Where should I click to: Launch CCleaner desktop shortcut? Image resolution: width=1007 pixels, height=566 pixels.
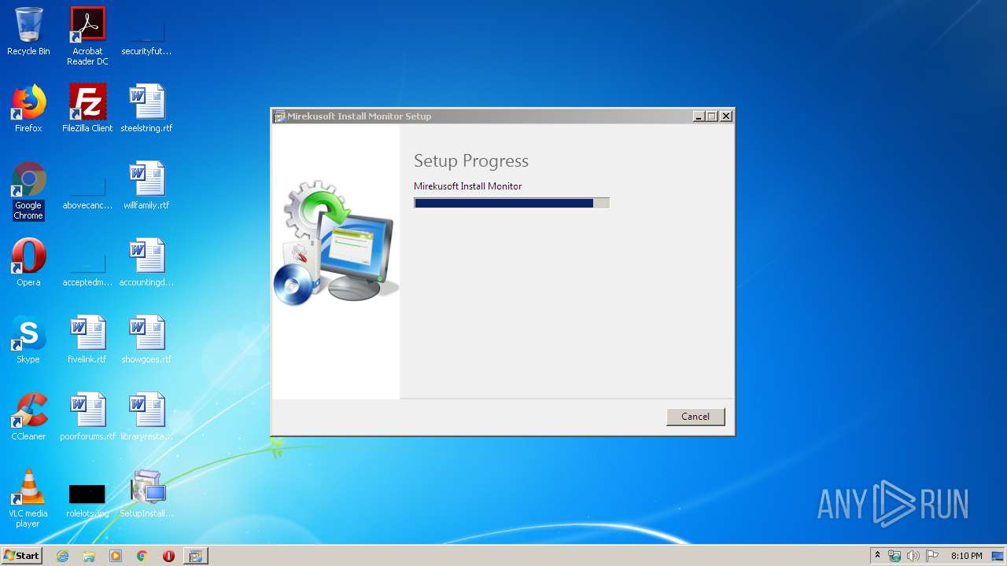click(28, 417)
